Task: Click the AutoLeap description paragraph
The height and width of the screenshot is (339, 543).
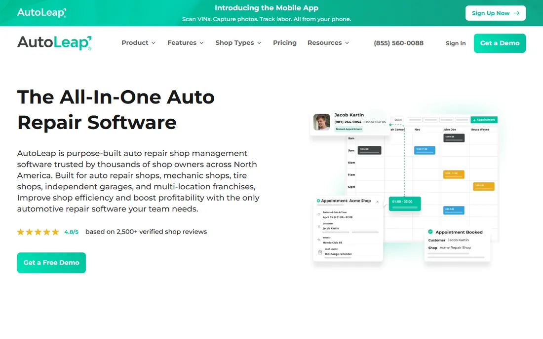Action: point(139,181)
